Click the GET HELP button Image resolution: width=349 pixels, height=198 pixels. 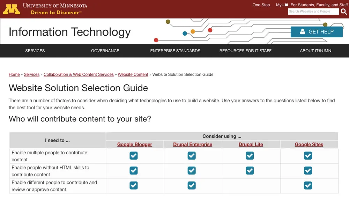pos(317,32)
